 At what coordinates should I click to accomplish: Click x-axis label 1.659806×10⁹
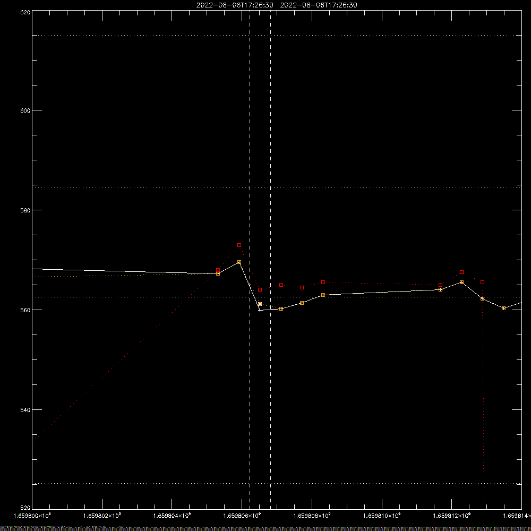click(242, 516)
